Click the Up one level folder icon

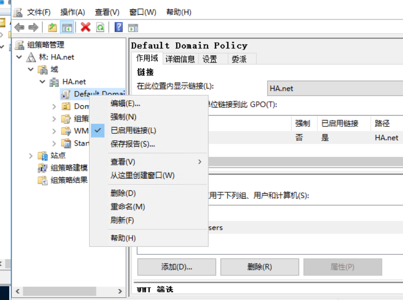pos(52,28)
